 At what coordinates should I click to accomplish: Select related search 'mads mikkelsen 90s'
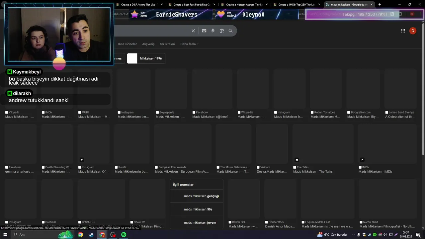tap(197, 209)
